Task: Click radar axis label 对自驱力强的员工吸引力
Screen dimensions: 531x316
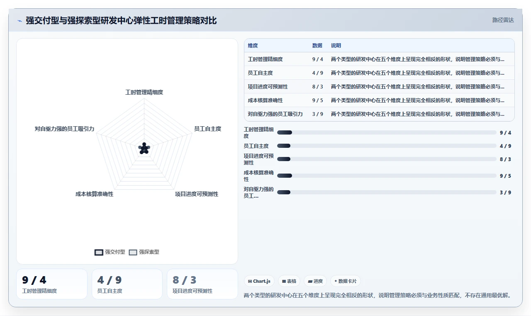Action: coord(65,129)
